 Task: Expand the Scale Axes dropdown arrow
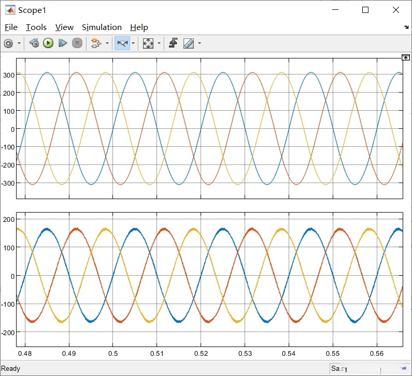pos(159,43)
